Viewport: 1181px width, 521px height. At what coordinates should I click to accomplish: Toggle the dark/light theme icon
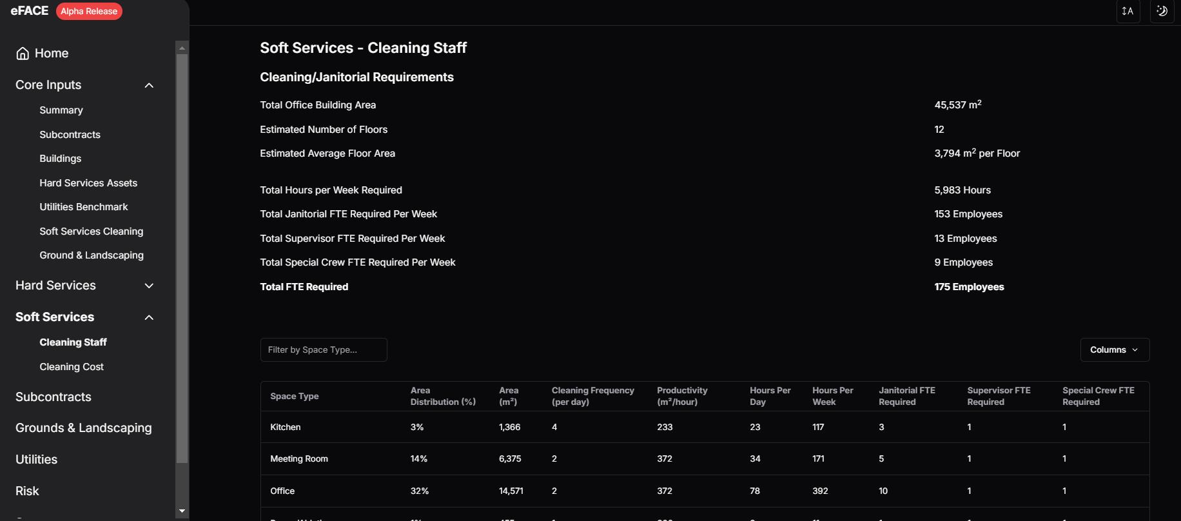click(x=1162, y=12)
